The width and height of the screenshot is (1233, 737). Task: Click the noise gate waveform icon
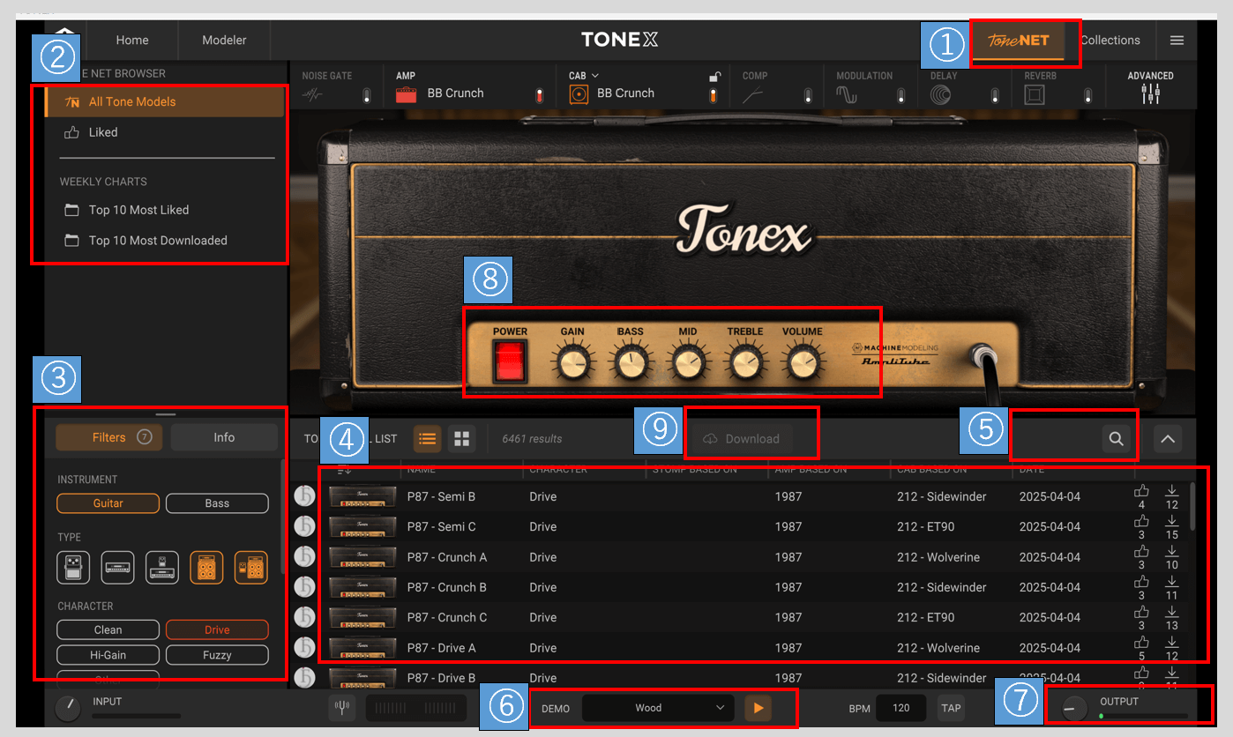(x=314, y=95)
